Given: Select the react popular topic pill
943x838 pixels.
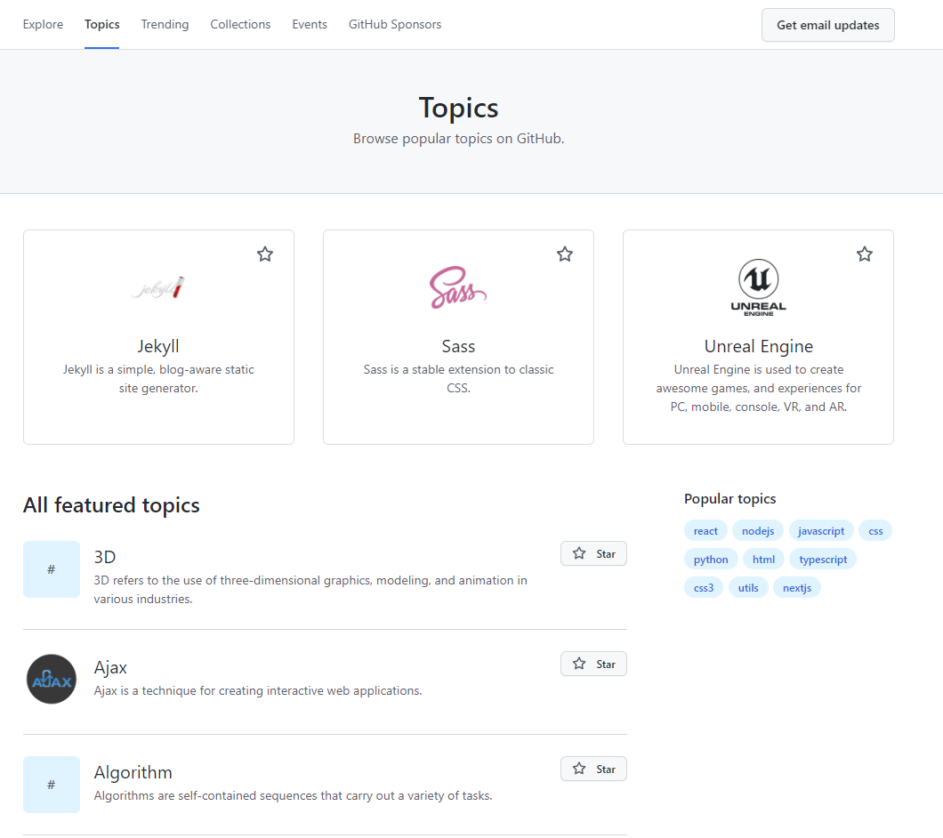Looking at the screenshot, I should click(705, 529).
